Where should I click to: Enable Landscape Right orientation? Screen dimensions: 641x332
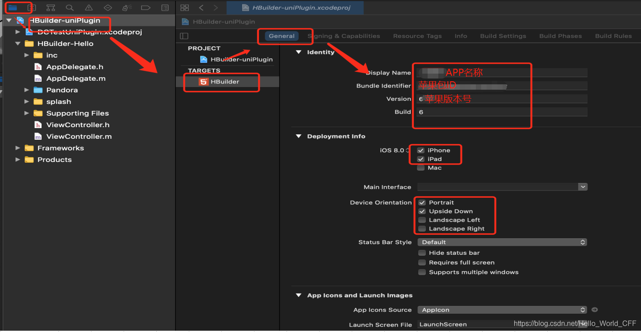(422, 229)
